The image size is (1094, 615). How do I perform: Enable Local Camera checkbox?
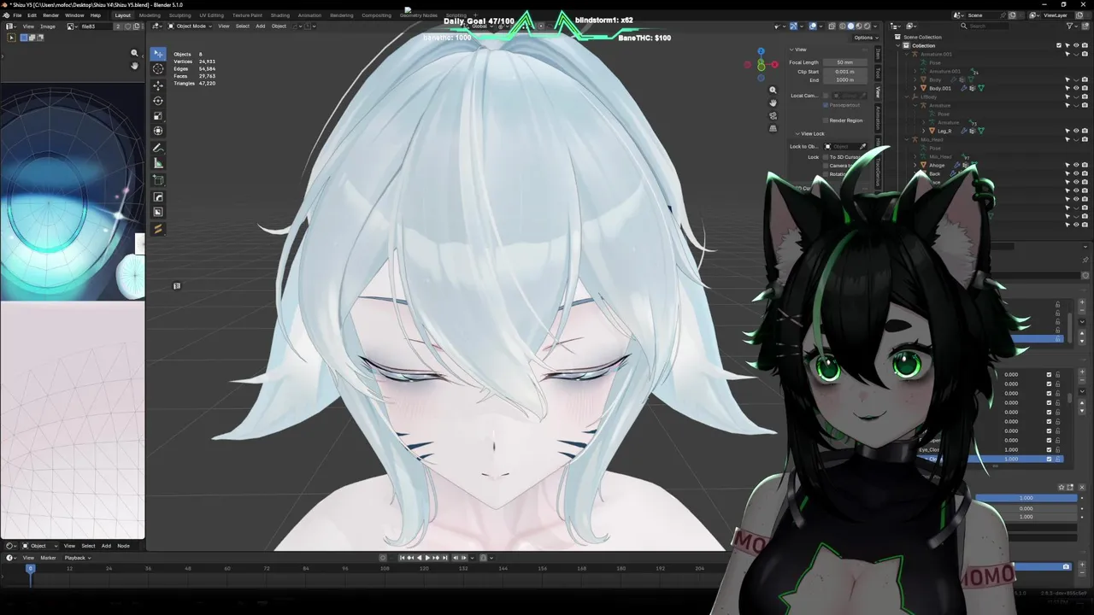pyautogui.click(x=827, y=96)
